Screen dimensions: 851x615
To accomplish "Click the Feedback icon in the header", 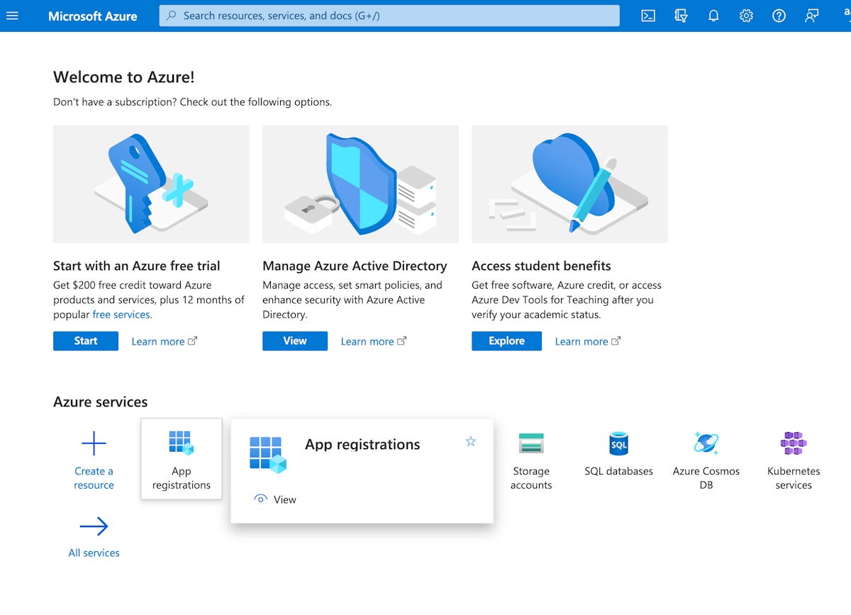I will [811, 16].
